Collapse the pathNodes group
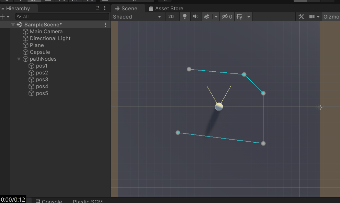The width and height of the screenshot is (340, 203). [19, 59]
